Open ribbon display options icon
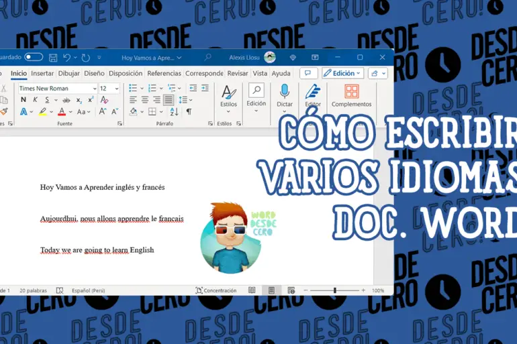Viewport: 517px width, 344px height. click(315, 57)
